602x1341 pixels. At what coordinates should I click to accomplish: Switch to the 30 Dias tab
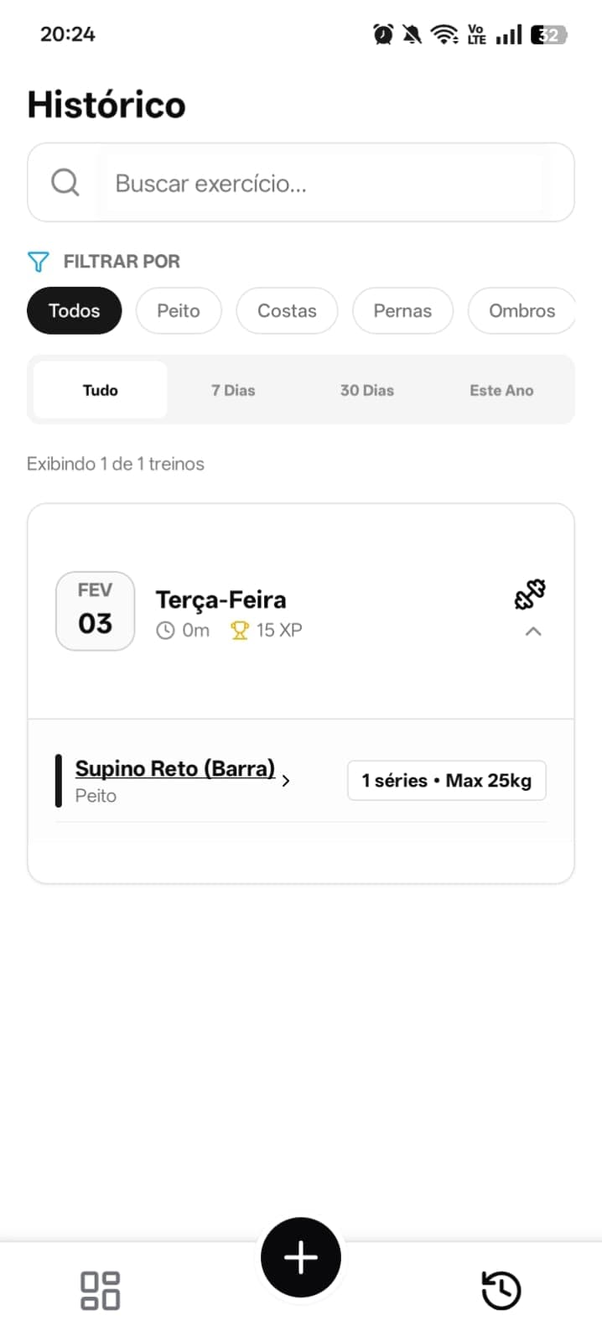tap(367, 390)
